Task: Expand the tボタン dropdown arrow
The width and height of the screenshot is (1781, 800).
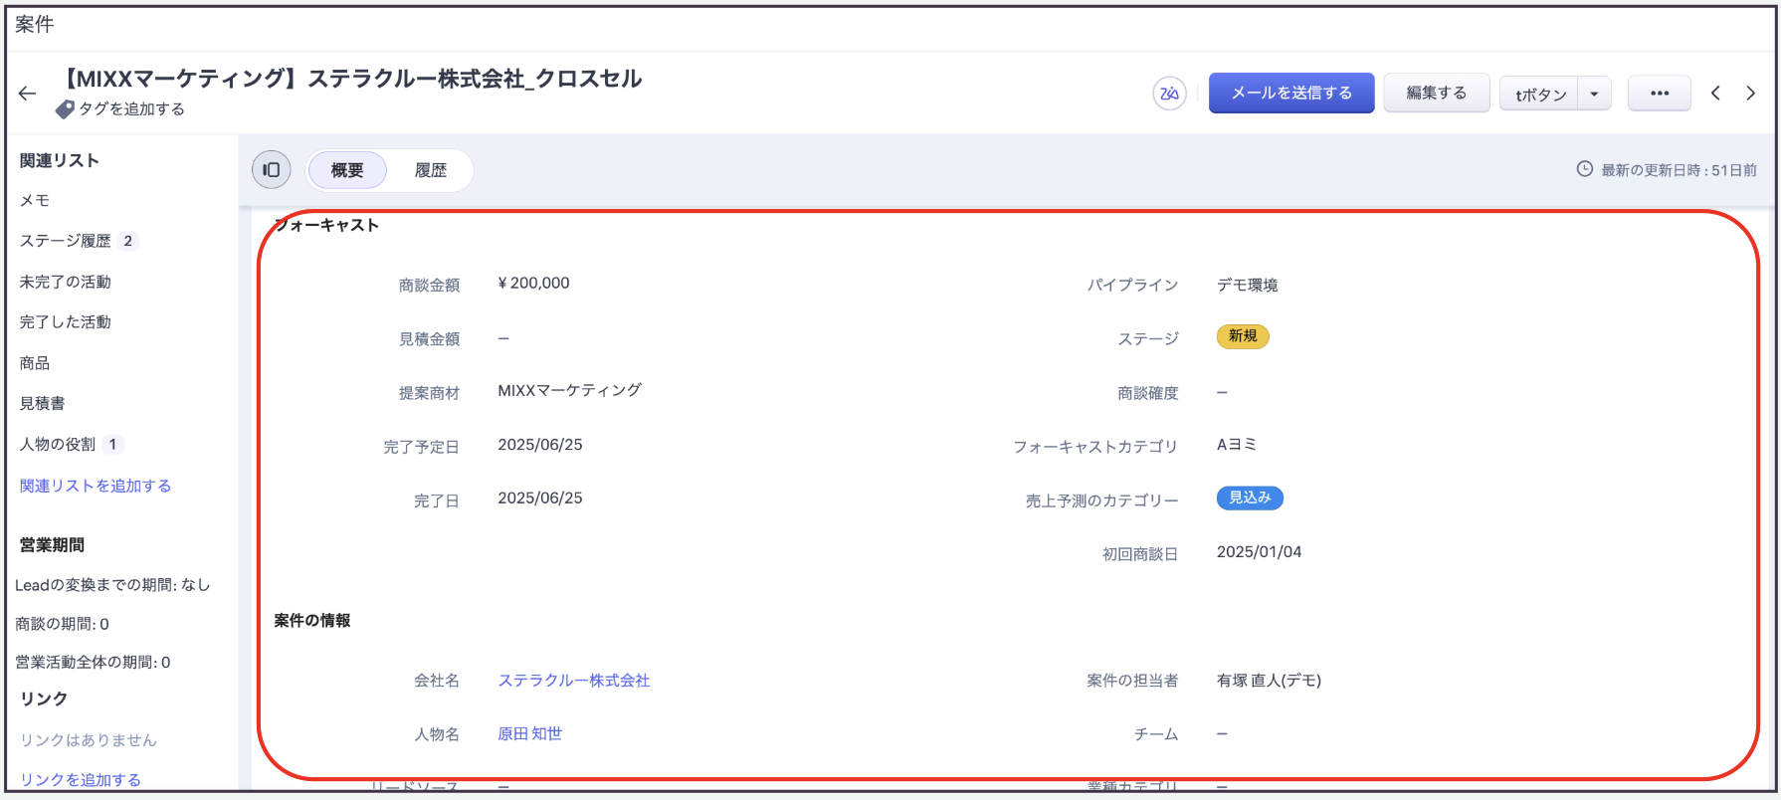Action: click(1594, 95)
